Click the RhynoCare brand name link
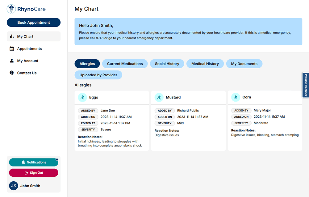The image size is (309, 197). [x=31, y=9]
